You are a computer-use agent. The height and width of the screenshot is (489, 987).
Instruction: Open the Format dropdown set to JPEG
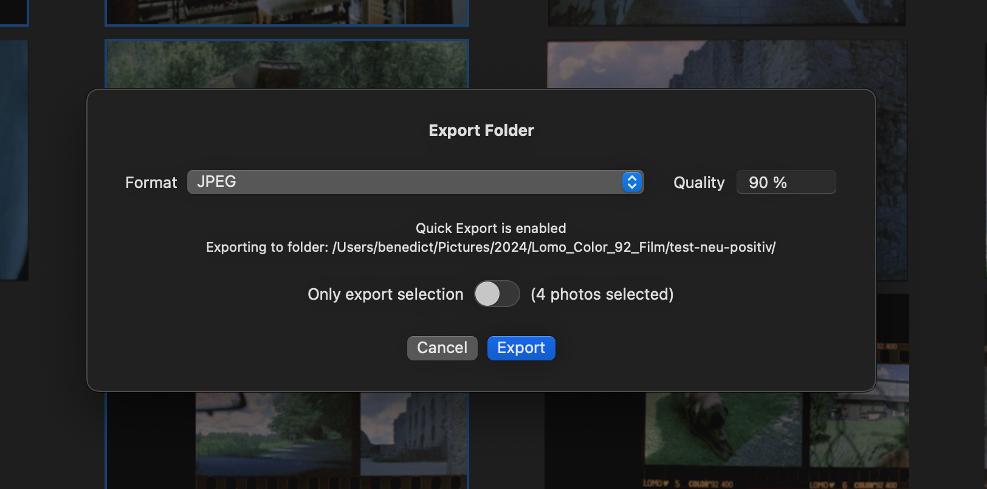(415, 182)
